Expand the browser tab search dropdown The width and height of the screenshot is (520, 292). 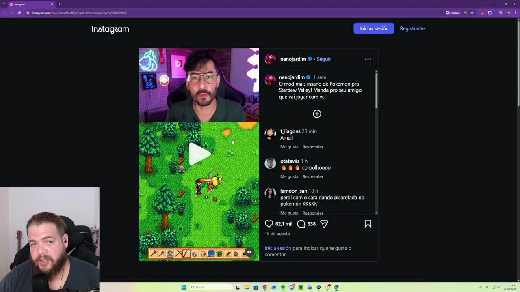pos(4,4)
